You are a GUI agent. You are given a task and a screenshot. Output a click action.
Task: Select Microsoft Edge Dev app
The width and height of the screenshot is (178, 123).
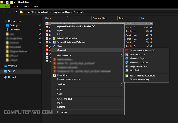click(x=139, y=62)
